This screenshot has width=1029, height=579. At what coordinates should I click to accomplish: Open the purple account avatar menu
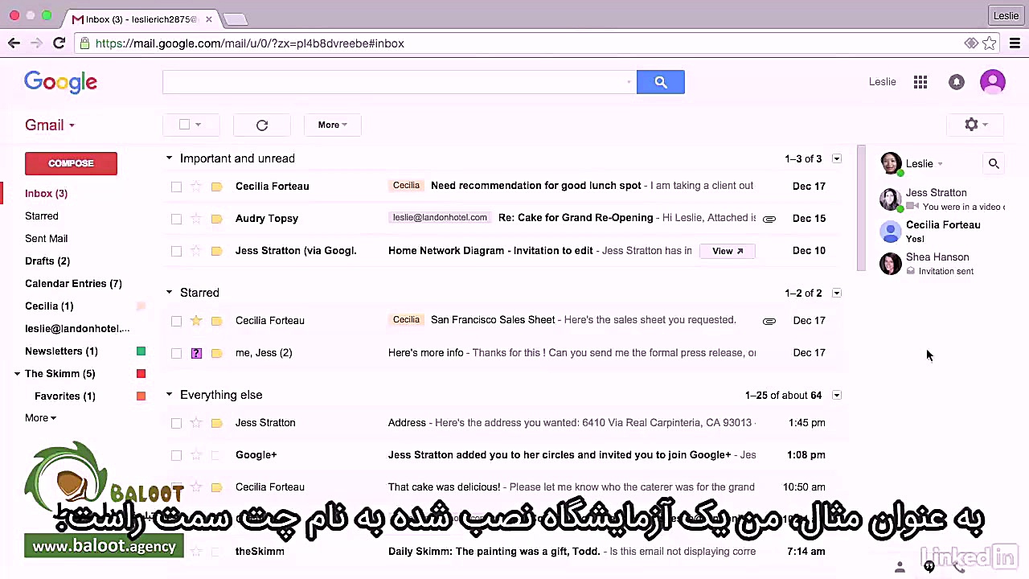click(x=993, y=82)
